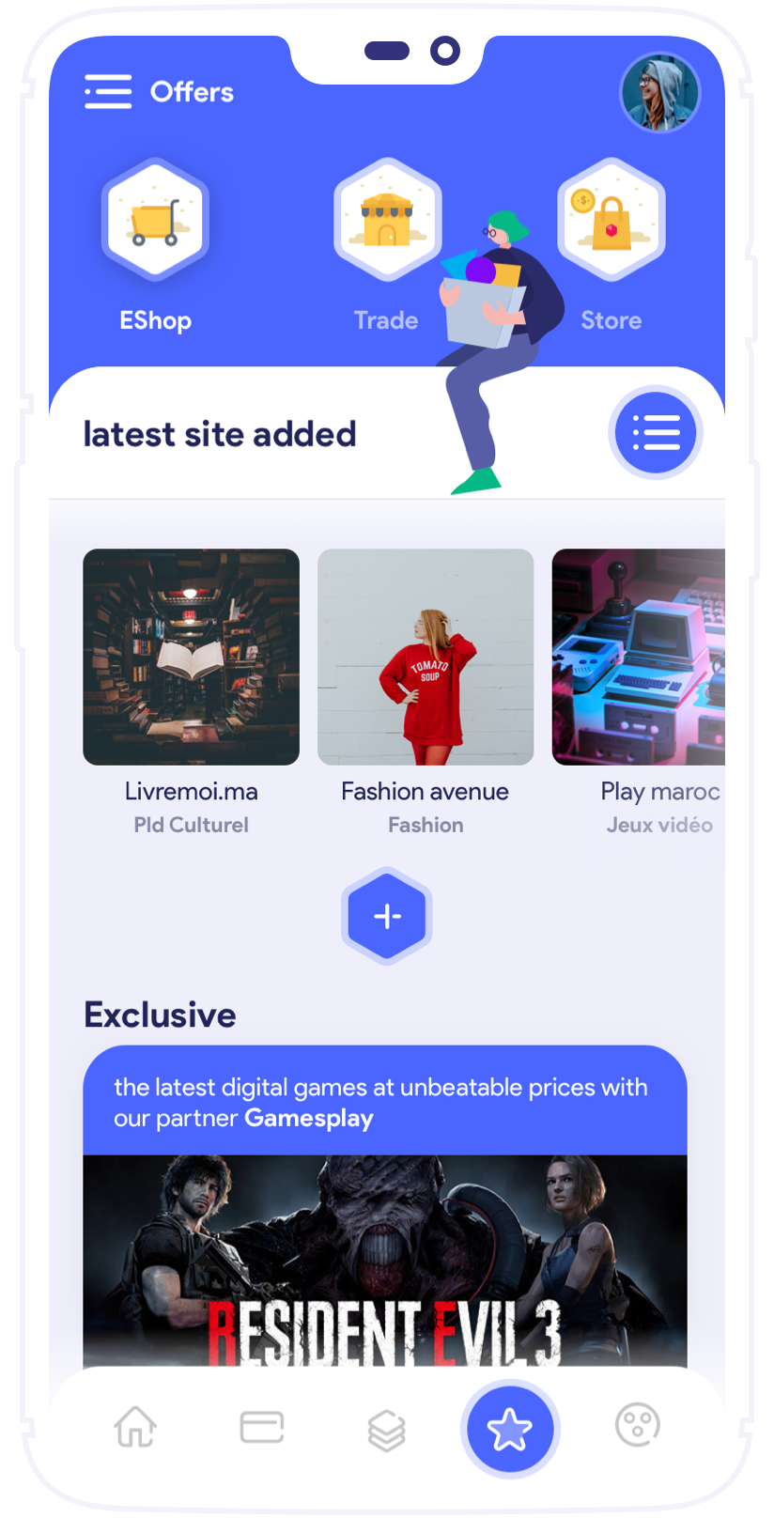Select the star offers tab in bottom bar
This screenshot has width=774, height=1518.
pyautogui.click(x=510, y=1429)
